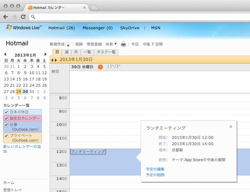Click the orange プライベート calendar label
Screen dimensions: 250x192
(x=24, y=138)
